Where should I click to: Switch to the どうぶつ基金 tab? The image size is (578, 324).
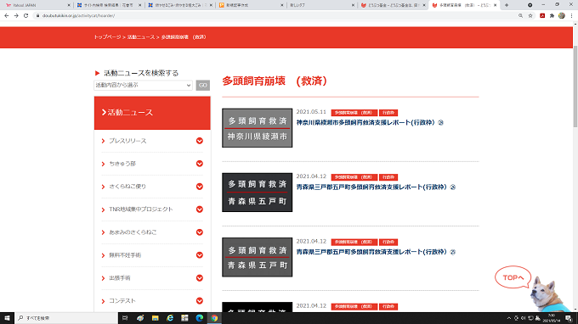point(393,5)
